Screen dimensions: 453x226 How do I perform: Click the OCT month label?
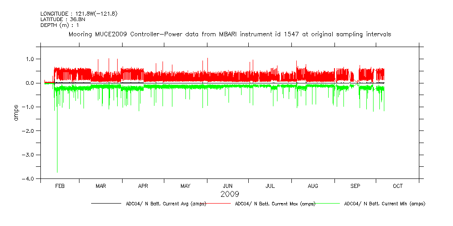click(x=398, y=186)
